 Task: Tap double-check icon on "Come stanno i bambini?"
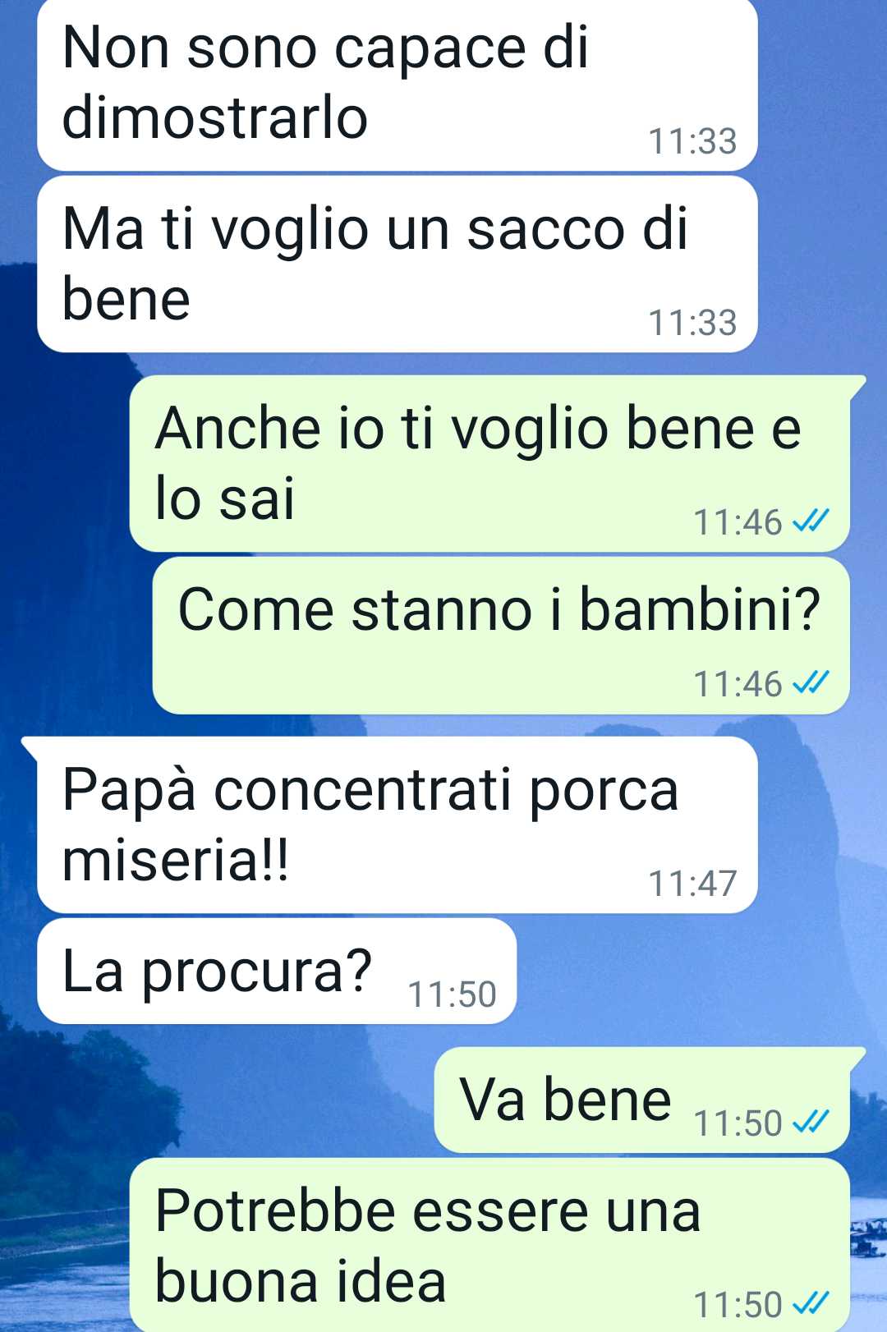click(x=811, y=682)
